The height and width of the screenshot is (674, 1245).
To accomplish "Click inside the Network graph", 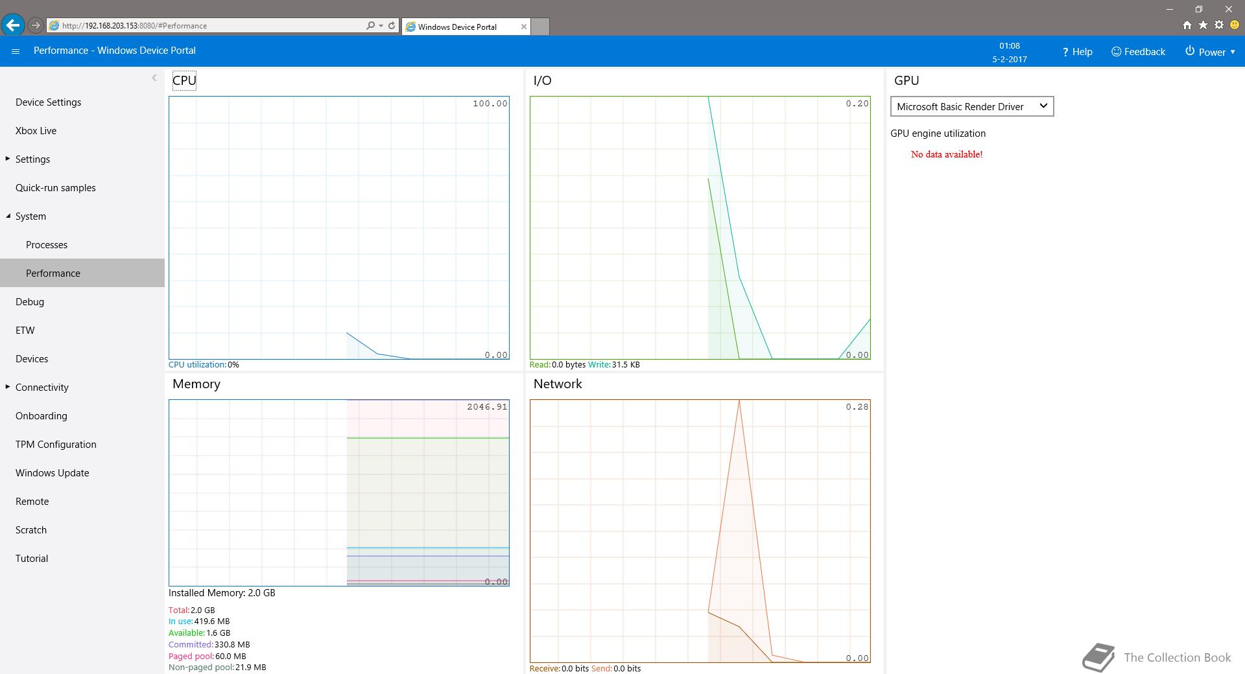I will click(700, 531).
